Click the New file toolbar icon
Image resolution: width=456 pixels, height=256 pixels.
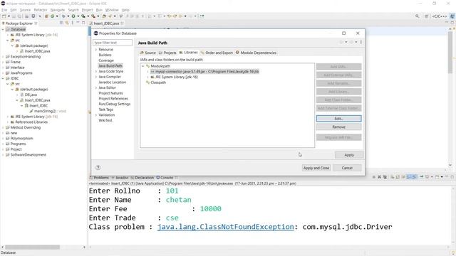click(4, 16)
